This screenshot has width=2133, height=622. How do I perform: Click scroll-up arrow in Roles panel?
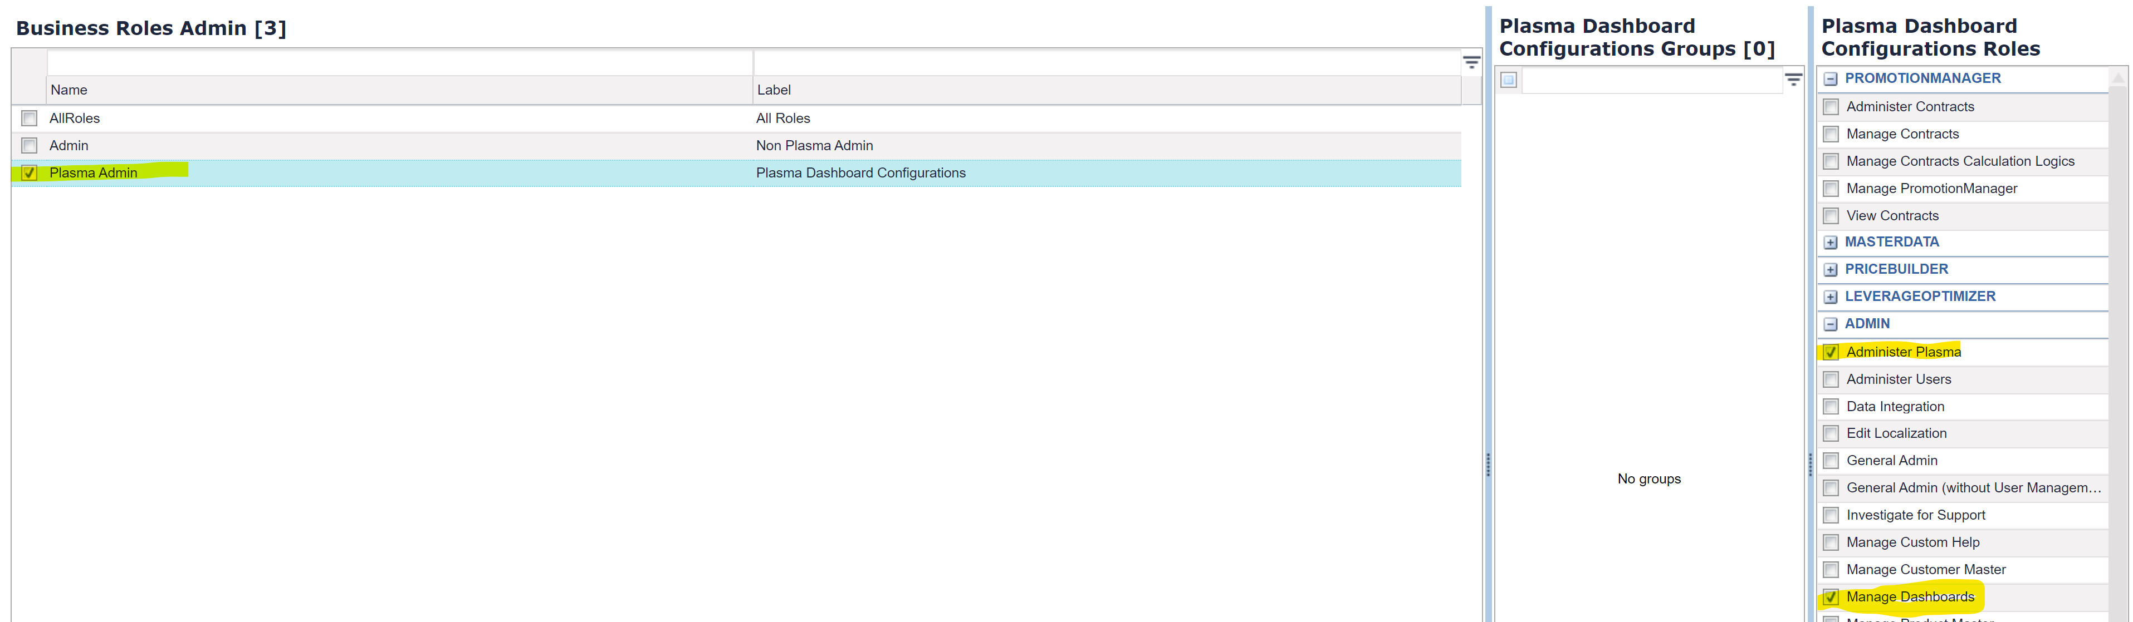[x=2117, y=78]
